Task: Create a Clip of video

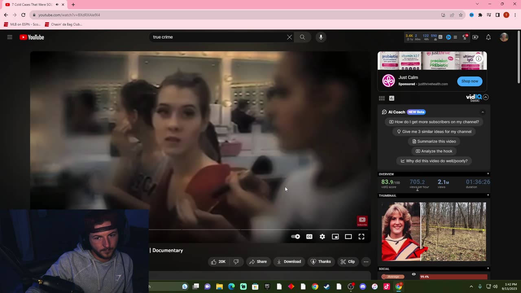Action: click(x=348, y=262)
